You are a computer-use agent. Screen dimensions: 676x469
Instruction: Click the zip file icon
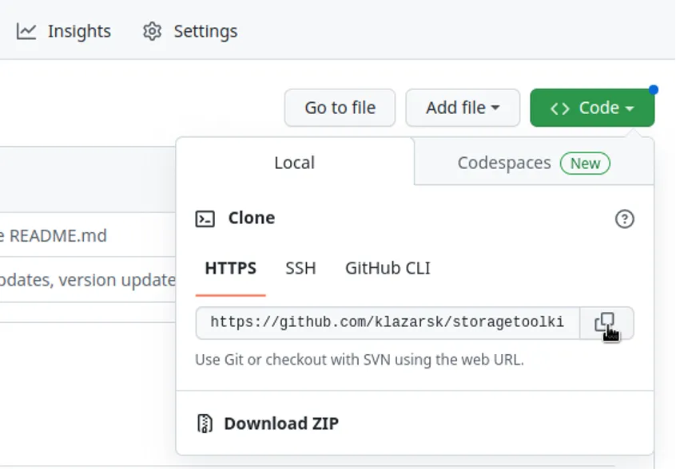click(205, 424)
